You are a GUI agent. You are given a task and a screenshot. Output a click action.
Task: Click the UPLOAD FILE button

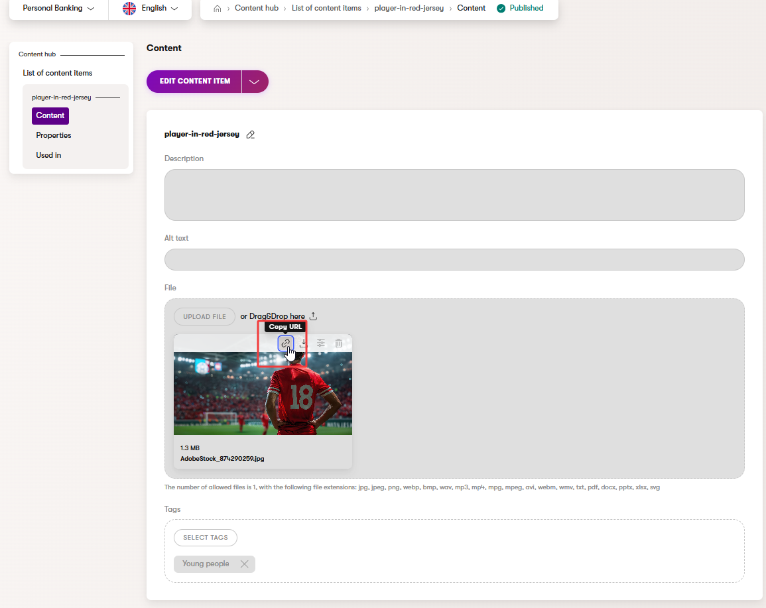pos(204,316)
